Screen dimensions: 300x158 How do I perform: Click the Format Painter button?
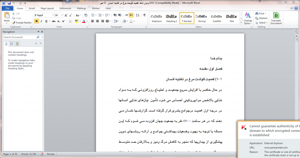point(22,23)
